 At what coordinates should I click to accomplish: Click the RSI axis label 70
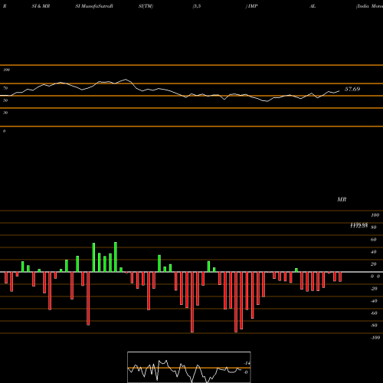point(5,88)
